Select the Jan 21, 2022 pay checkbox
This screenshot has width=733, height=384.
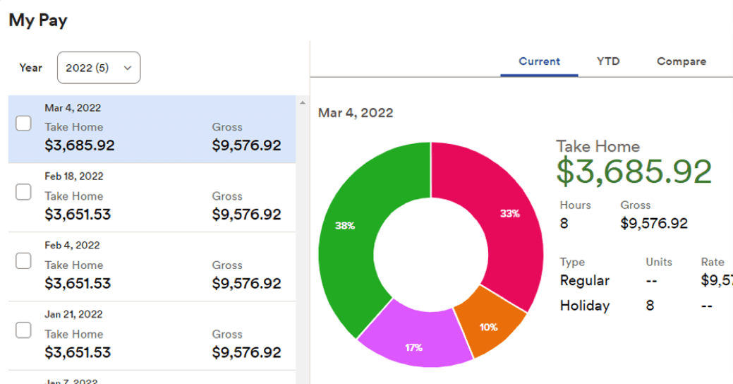(x=23, y=330)
